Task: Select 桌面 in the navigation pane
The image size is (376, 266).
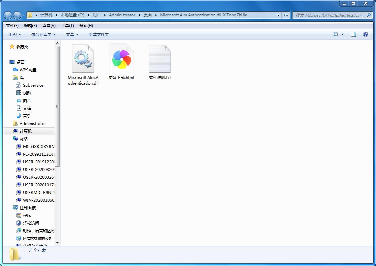Action: (x=20, y=62)
